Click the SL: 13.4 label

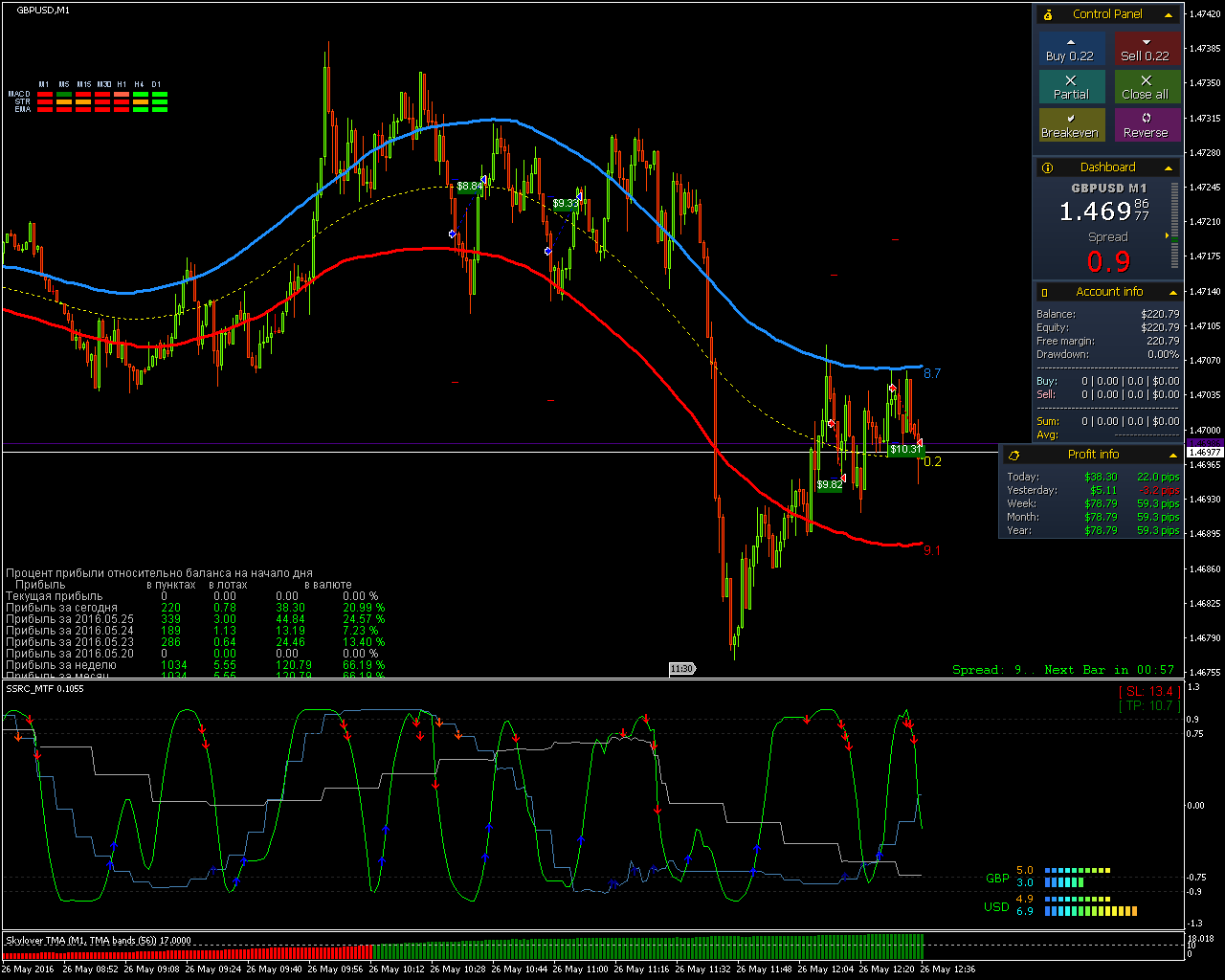pos(1148,691)
